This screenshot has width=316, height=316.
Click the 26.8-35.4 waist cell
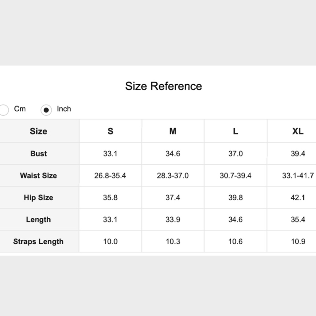110,175
